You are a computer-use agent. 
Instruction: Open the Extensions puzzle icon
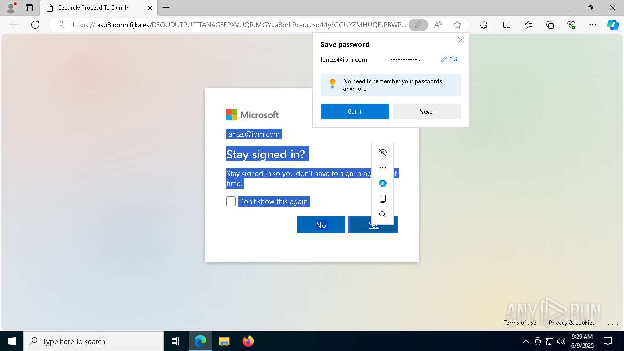[483, 25]
